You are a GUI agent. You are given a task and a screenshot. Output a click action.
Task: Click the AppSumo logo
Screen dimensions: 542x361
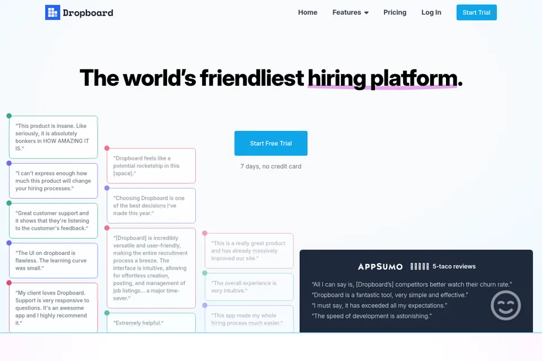tap(380, 267)
